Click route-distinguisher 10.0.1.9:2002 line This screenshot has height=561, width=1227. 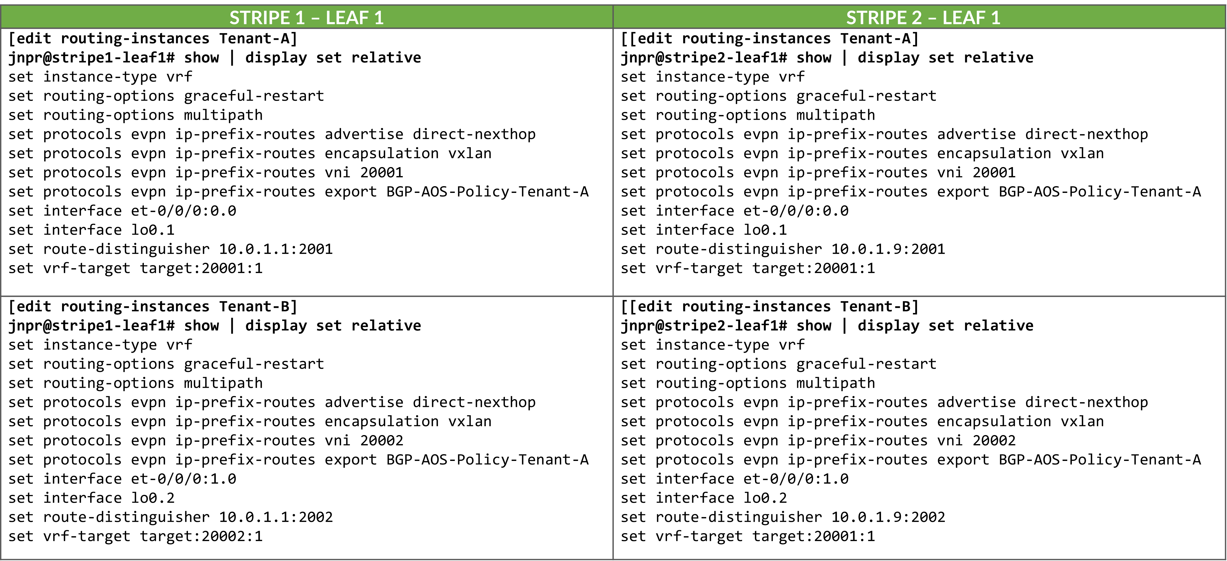coord(783,517)
